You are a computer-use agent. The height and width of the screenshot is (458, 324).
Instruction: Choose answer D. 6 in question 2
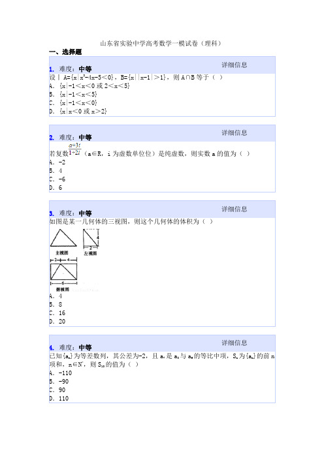point(56,188)
